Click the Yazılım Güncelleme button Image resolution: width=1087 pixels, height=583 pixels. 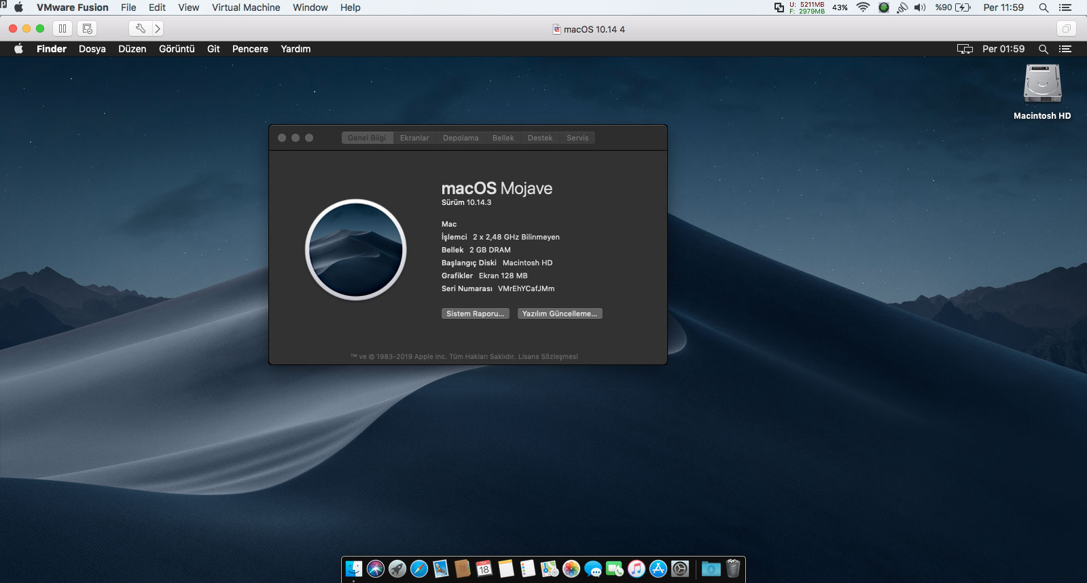[x=560, y=314]
